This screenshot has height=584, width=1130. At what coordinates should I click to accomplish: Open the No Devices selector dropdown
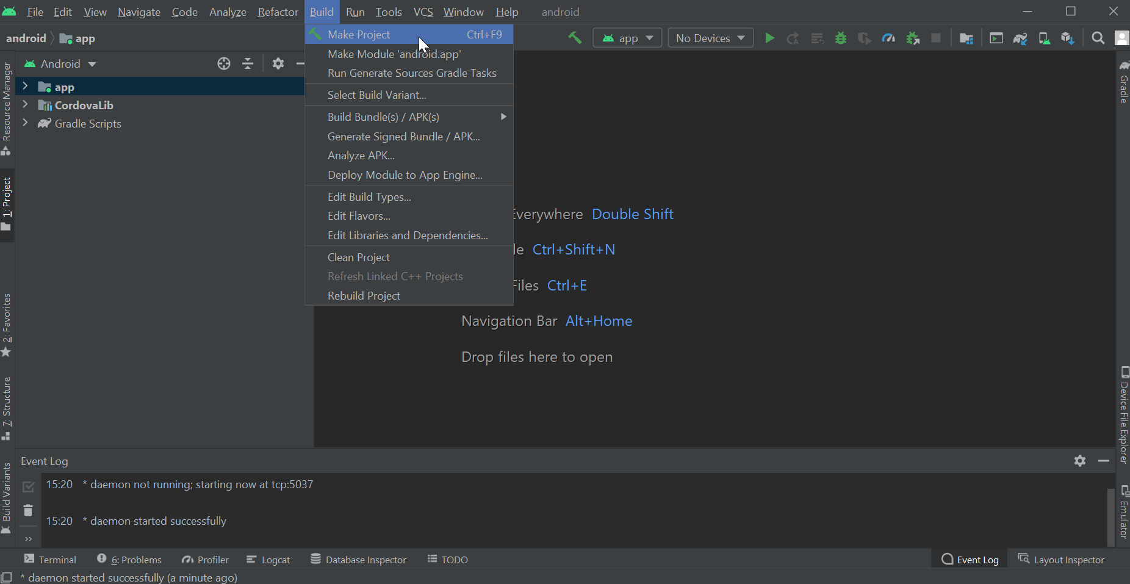point(711,38)
